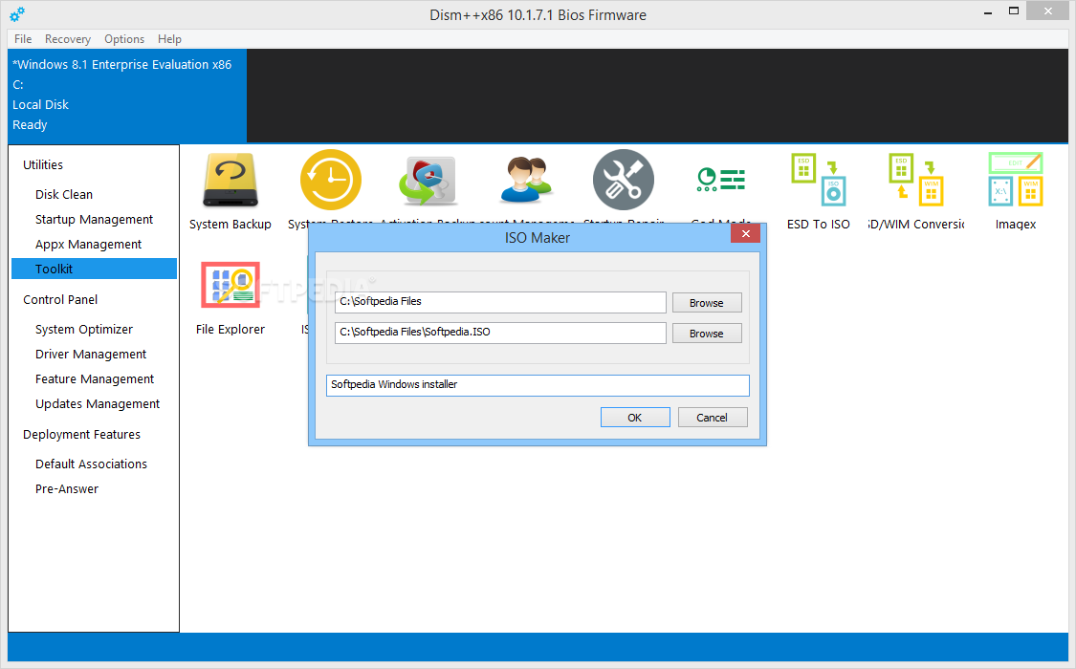The image size is (1076, 669).
Task: Confirm ISO Maker with OK
Action: pos(635,418)
